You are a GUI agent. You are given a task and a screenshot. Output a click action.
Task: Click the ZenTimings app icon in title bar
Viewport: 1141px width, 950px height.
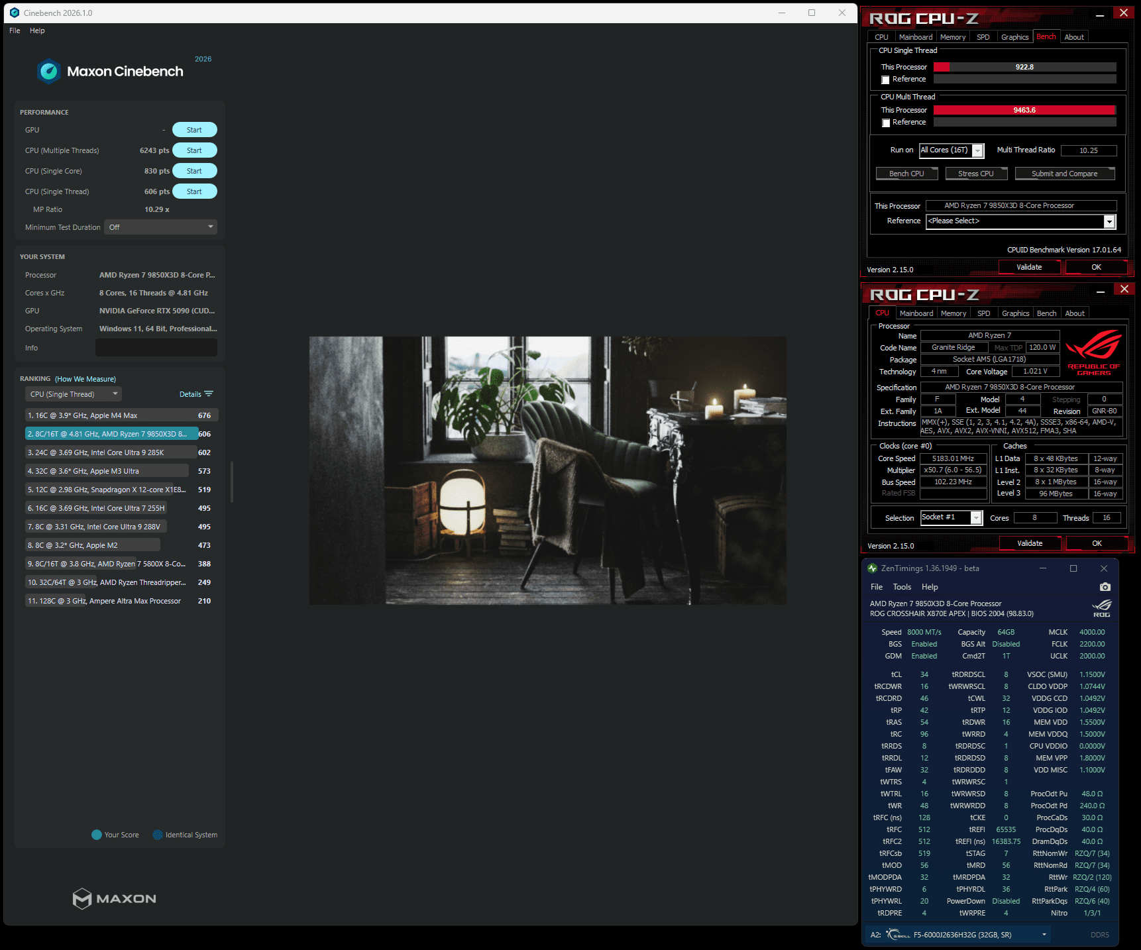coord(872,568)
